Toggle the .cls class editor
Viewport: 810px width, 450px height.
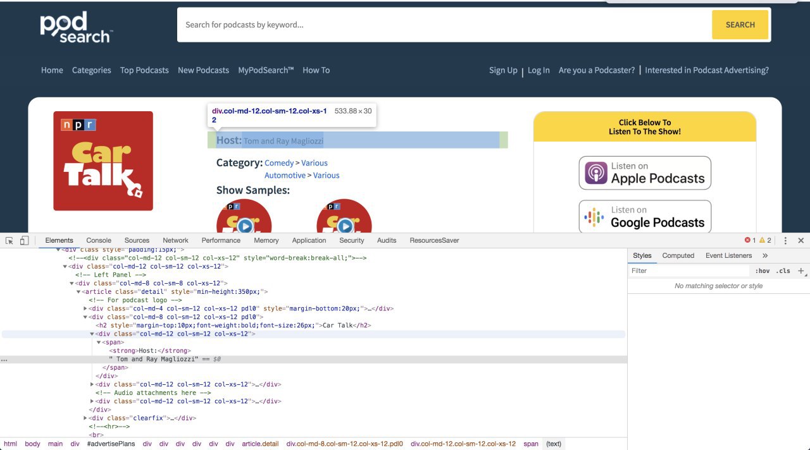pyautogui.click(x=783, y=271)
